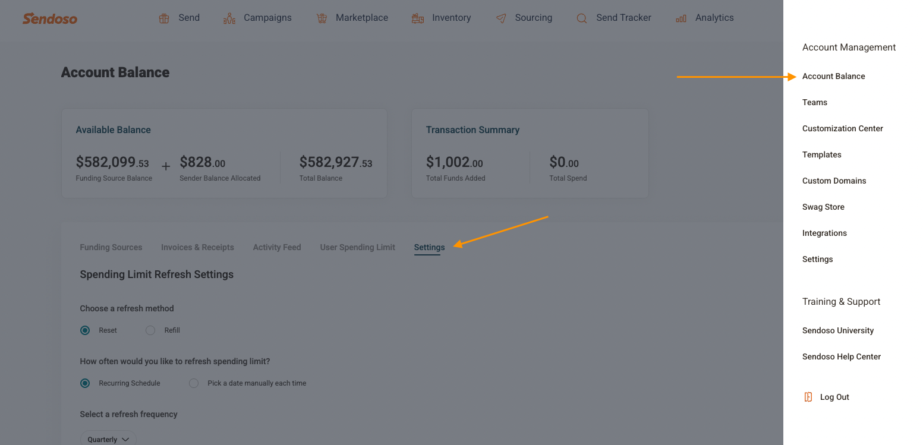This screenshot has width=923, height=445.
Task: Open Inventory in top navigation
Action: click(x=452, y=18)
